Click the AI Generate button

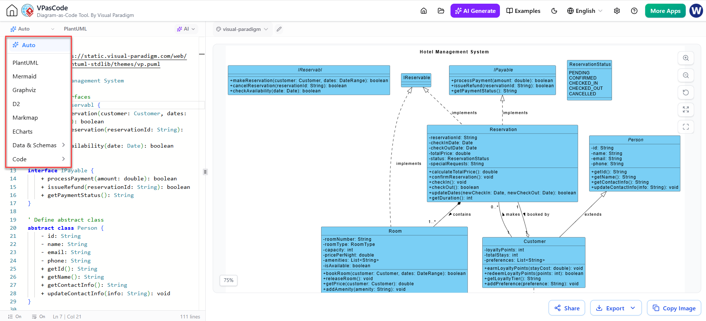click(475, 11)
